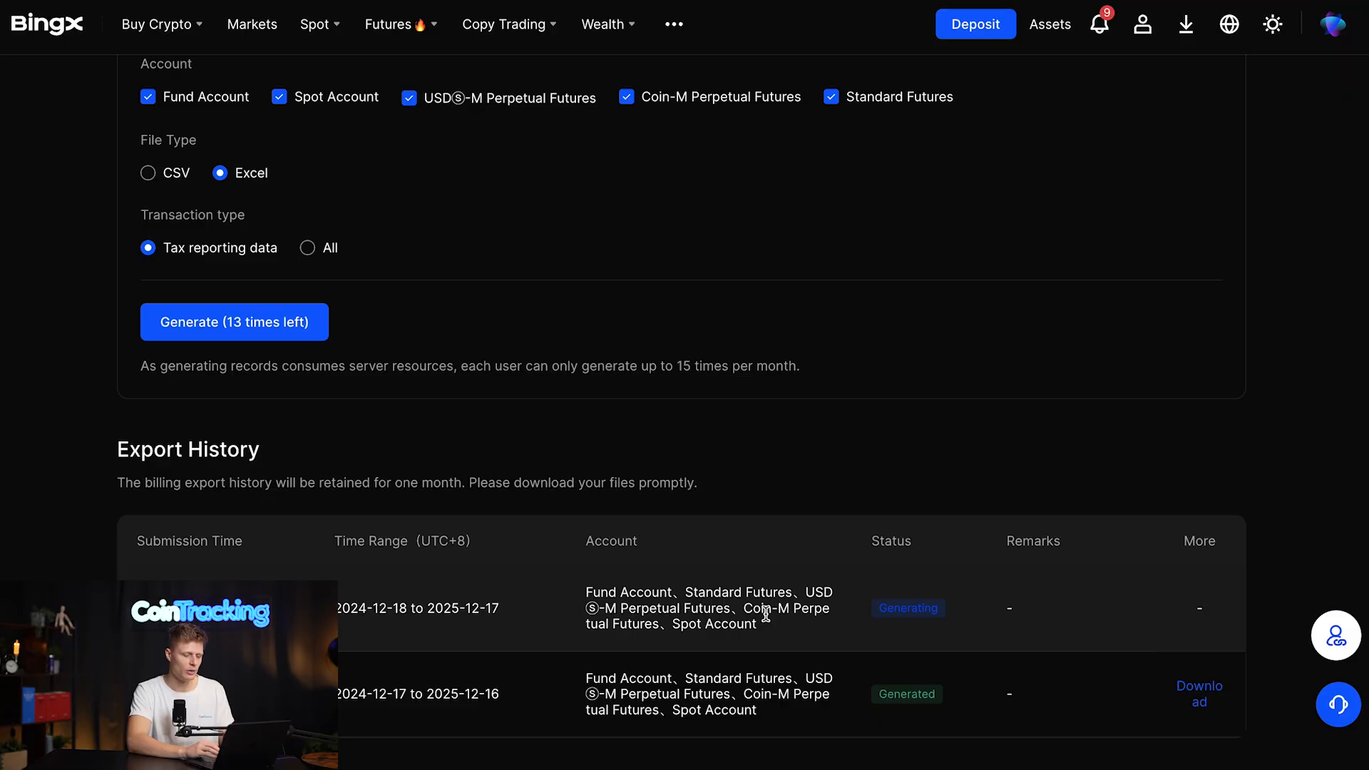Screen dimensions: 1369x770
Task: Click the download app icon
Action: click(x=1186, y=24)
